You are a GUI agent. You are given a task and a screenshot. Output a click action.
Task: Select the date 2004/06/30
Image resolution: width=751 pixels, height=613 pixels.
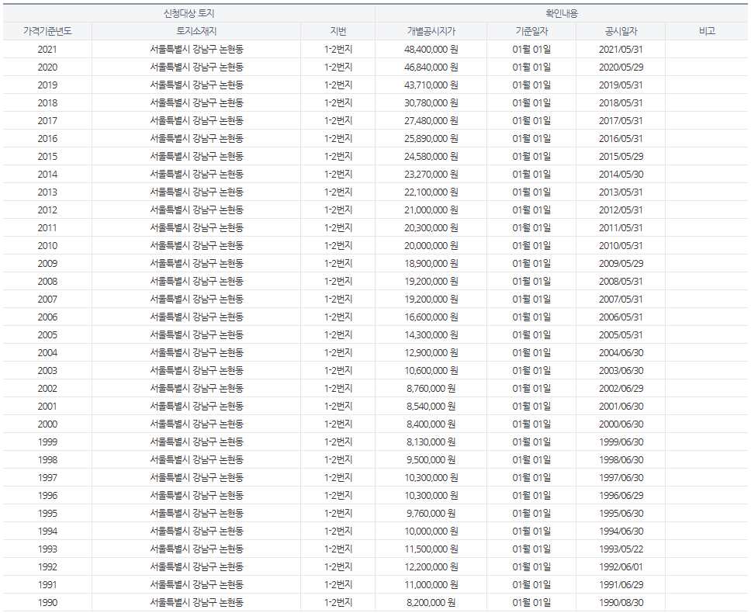coord(621,352)
